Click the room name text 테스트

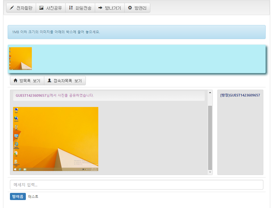tap(33, 197)
